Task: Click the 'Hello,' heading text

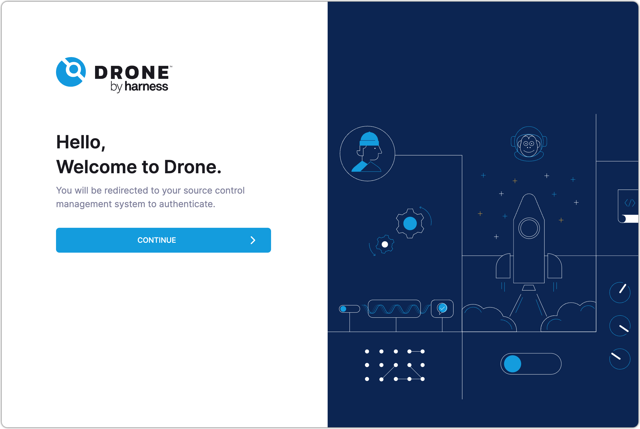Action: pyautogui.click(x=81, y=142)
